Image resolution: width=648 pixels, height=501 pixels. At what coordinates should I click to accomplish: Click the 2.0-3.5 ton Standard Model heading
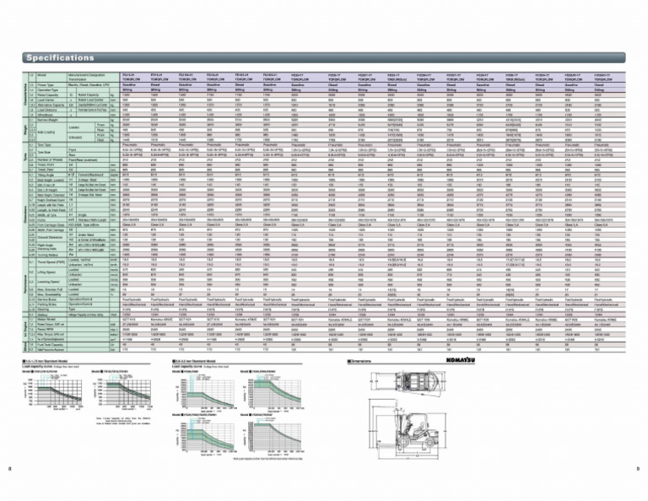(194, 361)
